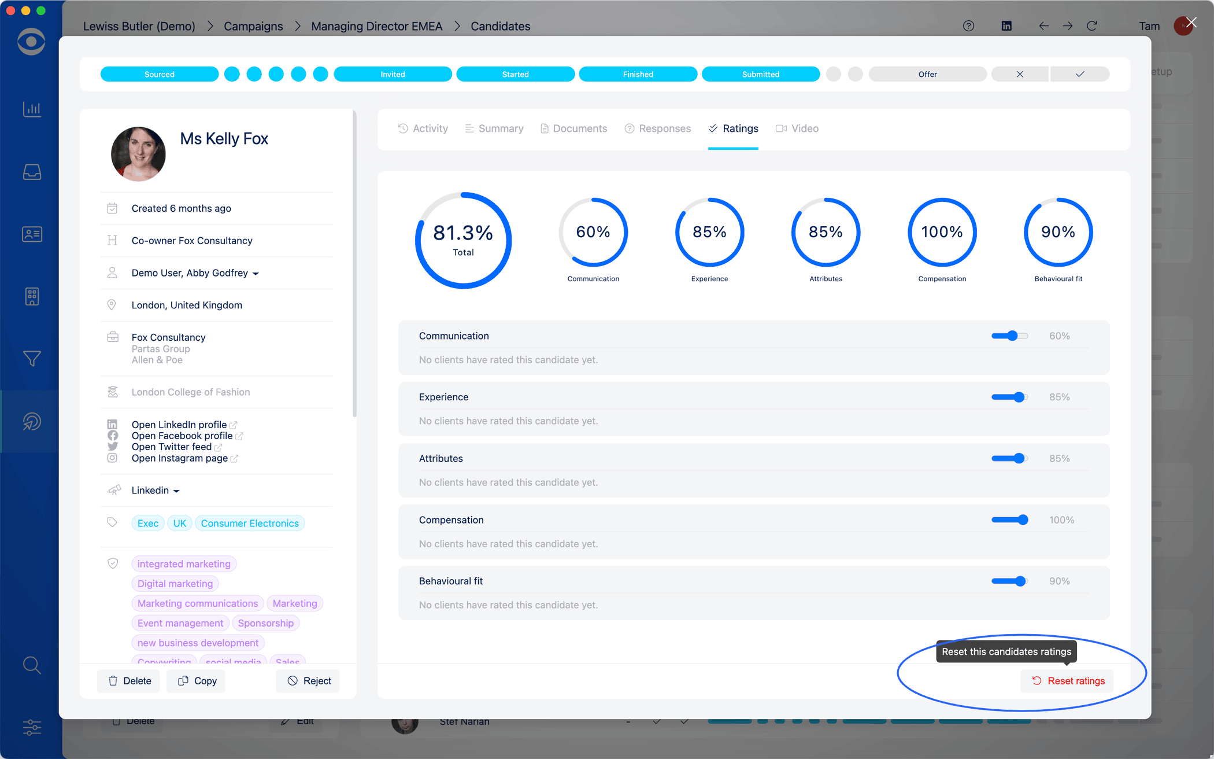Open the companies building sidebar icon

click(32, 296)
